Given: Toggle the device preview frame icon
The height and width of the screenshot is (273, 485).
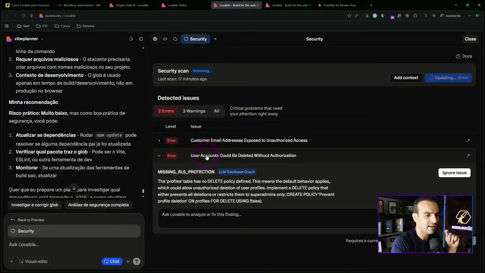Looking at the screenshot, I should click(x=141, y=39).
